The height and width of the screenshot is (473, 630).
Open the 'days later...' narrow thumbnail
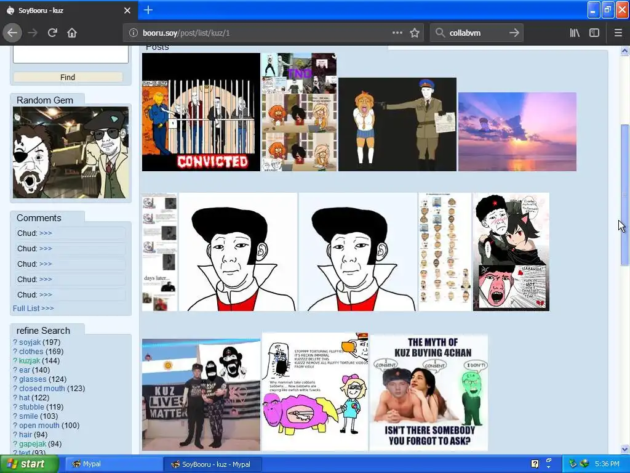coord(159,252)
